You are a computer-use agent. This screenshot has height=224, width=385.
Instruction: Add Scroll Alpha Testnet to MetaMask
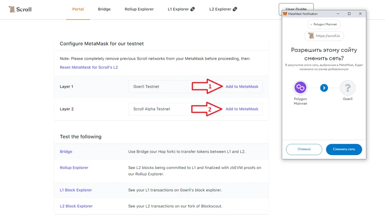[x=242, y=109]
